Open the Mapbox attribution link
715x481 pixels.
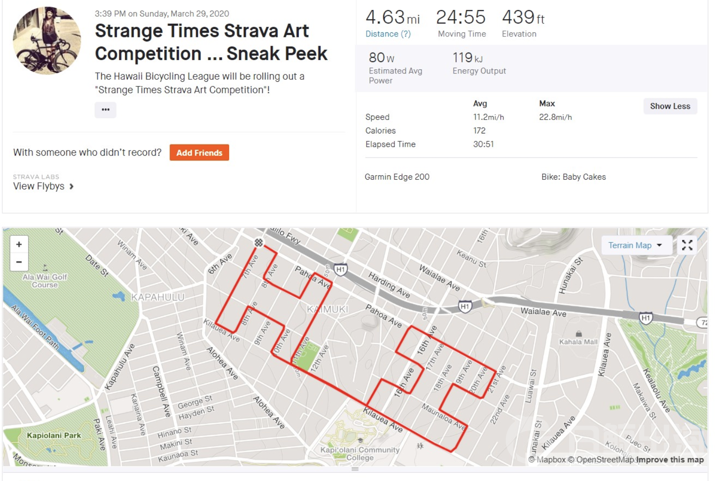(547, 459)
